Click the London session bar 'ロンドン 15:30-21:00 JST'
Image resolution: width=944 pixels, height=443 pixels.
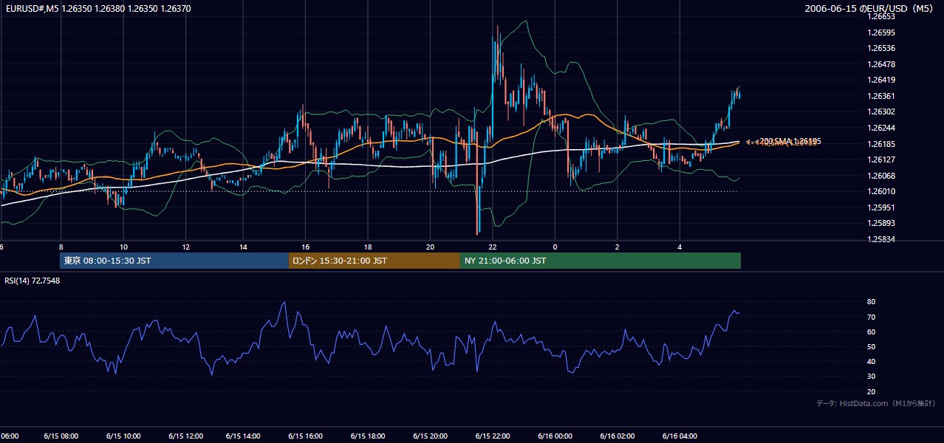(x=374, y=261)
